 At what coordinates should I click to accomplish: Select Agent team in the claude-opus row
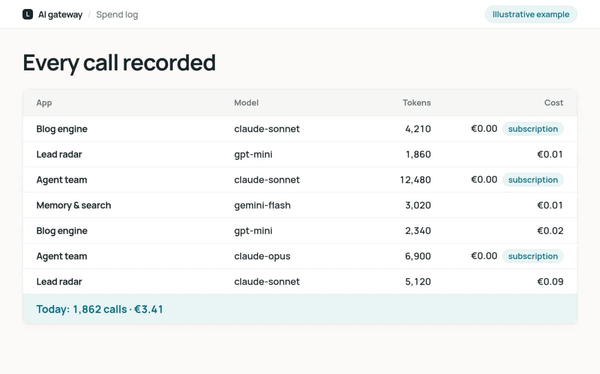(61, 256)
